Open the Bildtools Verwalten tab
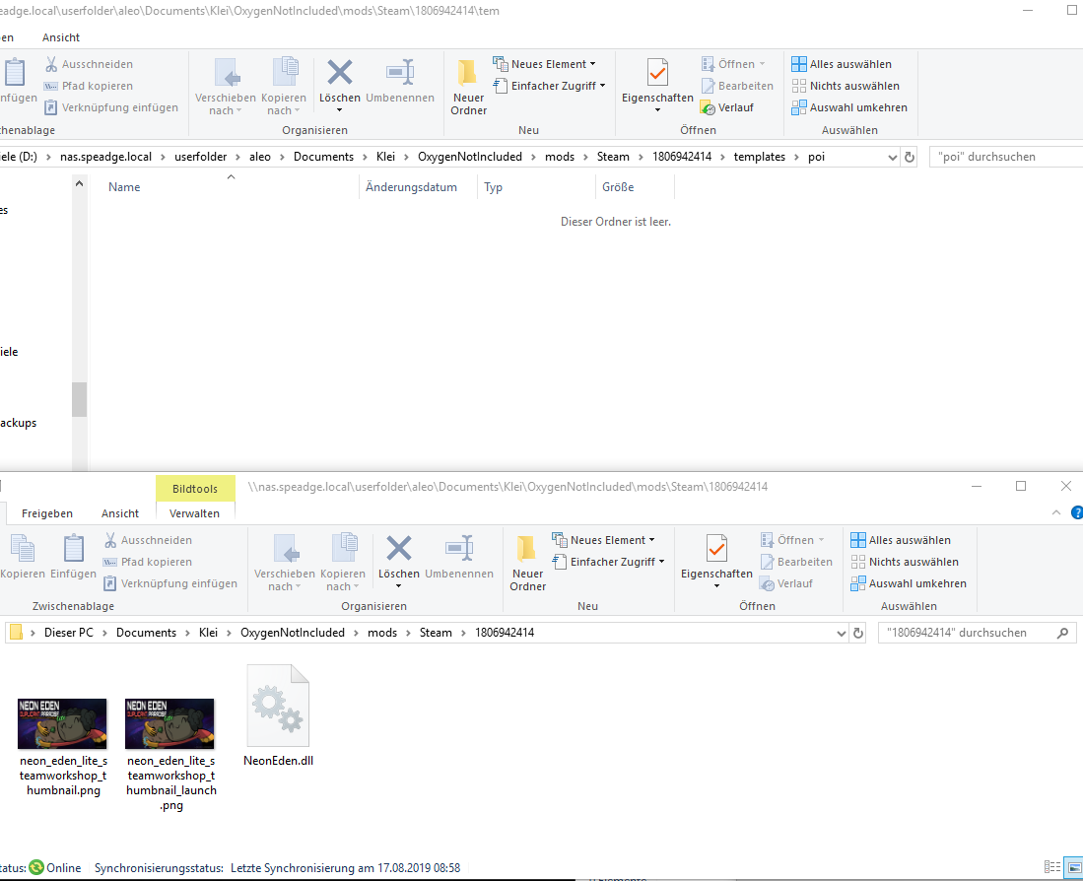This screenshot has height=881, width=1083. (194, 513)
